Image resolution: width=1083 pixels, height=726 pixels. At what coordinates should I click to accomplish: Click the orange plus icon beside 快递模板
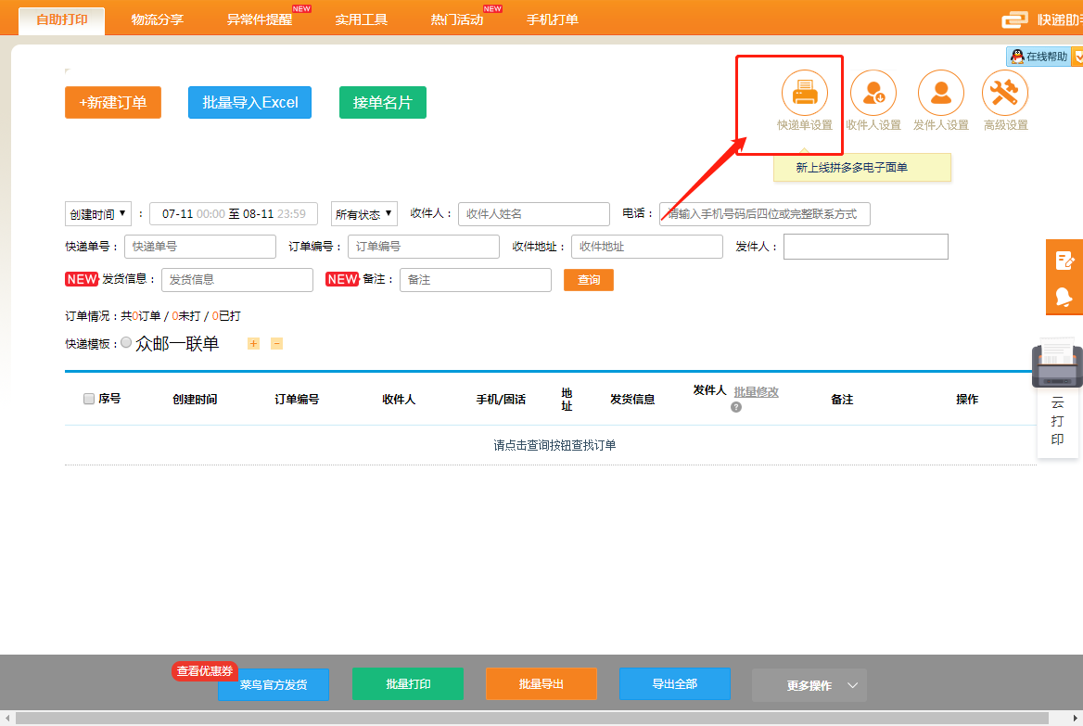click(253, 344)
